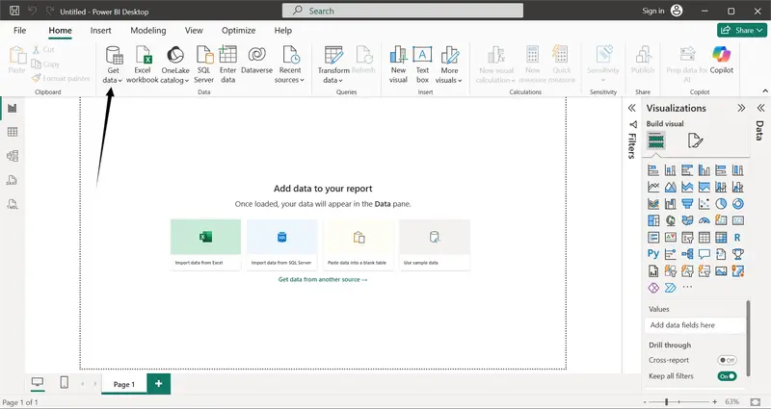771x409 pixels.
Task: Switch to the Insert ribbon tab
Action: (101, 31)
